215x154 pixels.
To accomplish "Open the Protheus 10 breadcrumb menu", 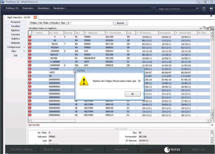I will (x=12, y=8).
